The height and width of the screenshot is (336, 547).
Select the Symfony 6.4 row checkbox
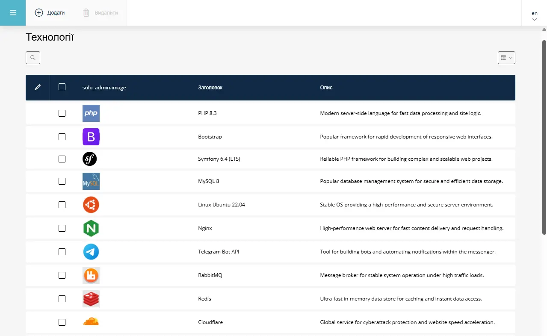click(62, 159)
